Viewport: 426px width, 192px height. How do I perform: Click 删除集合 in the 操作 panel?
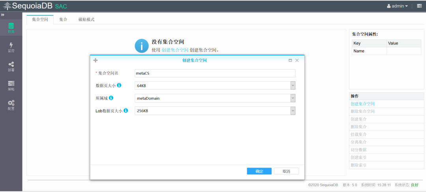pos(359,126)
